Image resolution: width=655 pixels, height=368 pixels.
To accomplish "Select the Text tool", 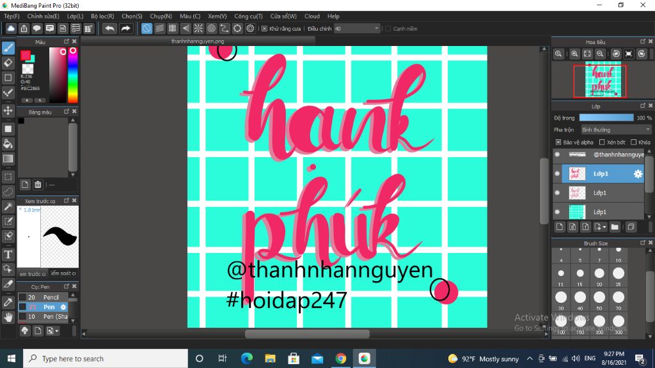I will click(x=8, y=254).
